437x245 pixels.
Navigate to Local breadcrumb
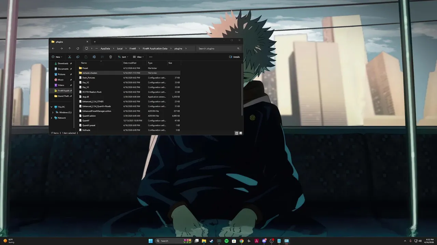tap(120, 48)
